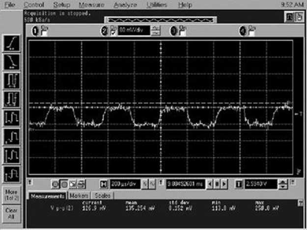307x230 pixels.
Task: Decrease channel 2 vertical scale with the down arrow
Action: pos(156,33)
